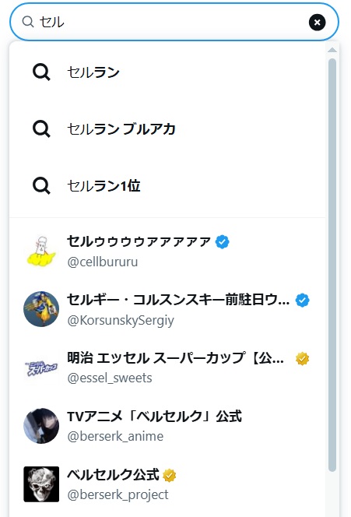
Task: Select the セルラン1位 search suggestion
Action: click(x=167, y=185)
